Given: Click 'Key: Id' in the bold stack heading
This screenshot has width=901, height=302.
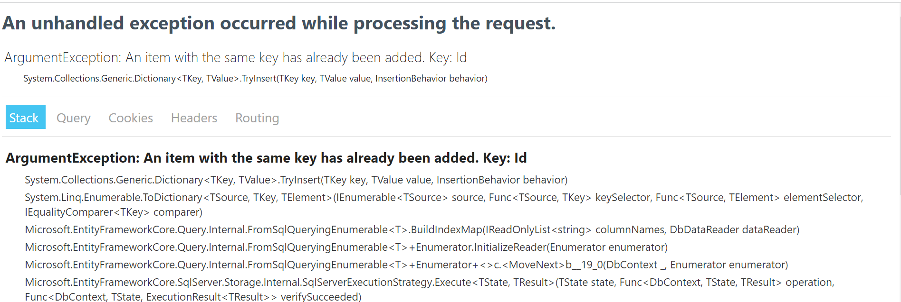Looking at the screenshot, I should [505, 158].
